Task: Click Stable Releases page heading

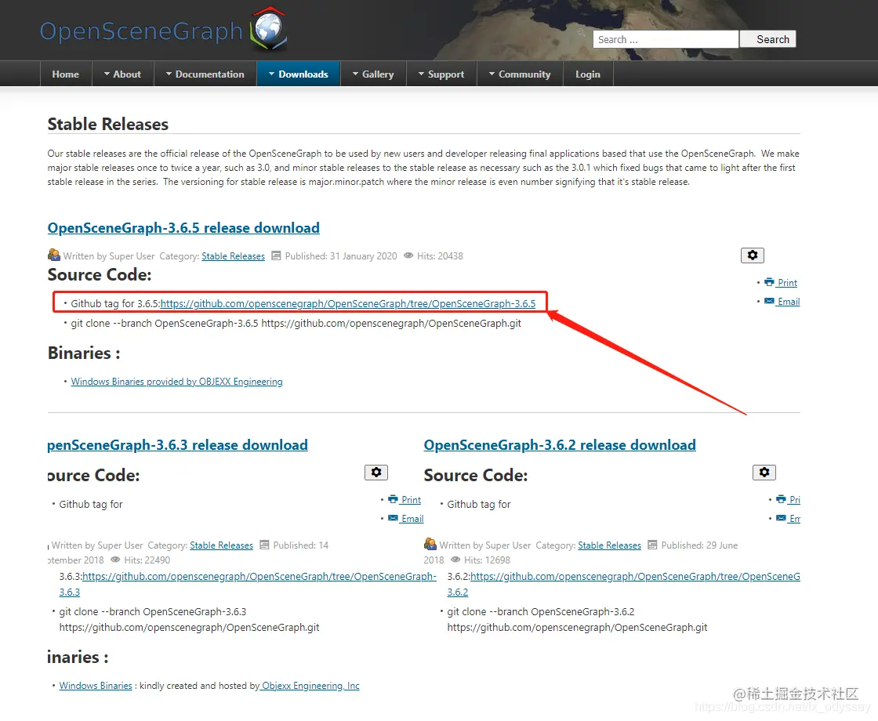Action: [x=108, y=125]
